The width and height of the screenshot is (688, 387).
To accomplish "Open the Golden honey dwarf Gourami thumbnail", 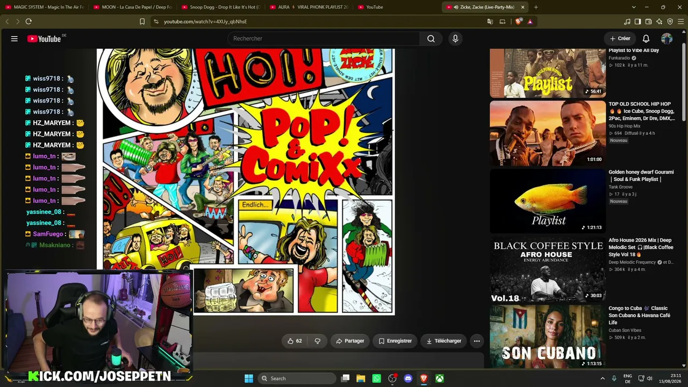I will click(x=548, y=201).
